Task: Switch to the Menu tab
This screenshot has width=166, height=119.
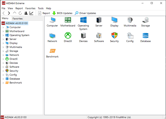Action: coord(5,18)
